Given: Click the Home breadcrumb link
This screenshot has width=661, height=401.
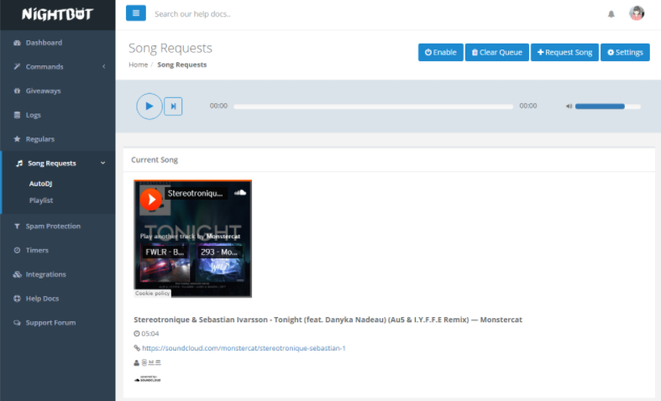Looking at the screenshot, I should click(139, 65).
